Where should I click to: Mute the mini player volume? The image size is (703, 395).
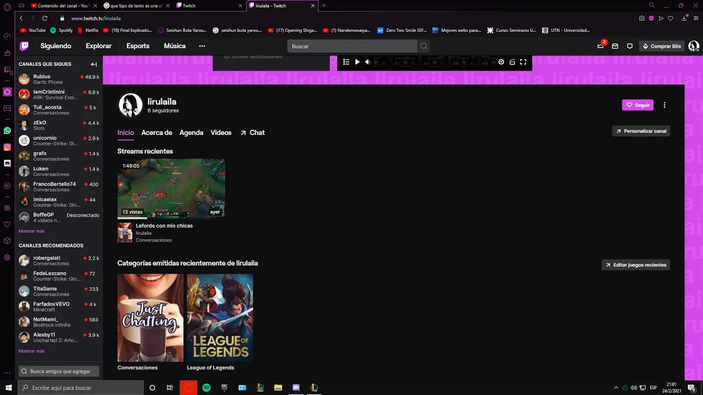point(368,62)
